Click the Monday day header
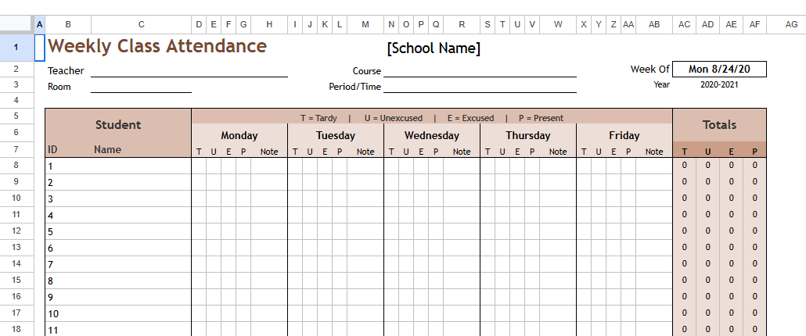The image size is (806, 336). [239, 135]
